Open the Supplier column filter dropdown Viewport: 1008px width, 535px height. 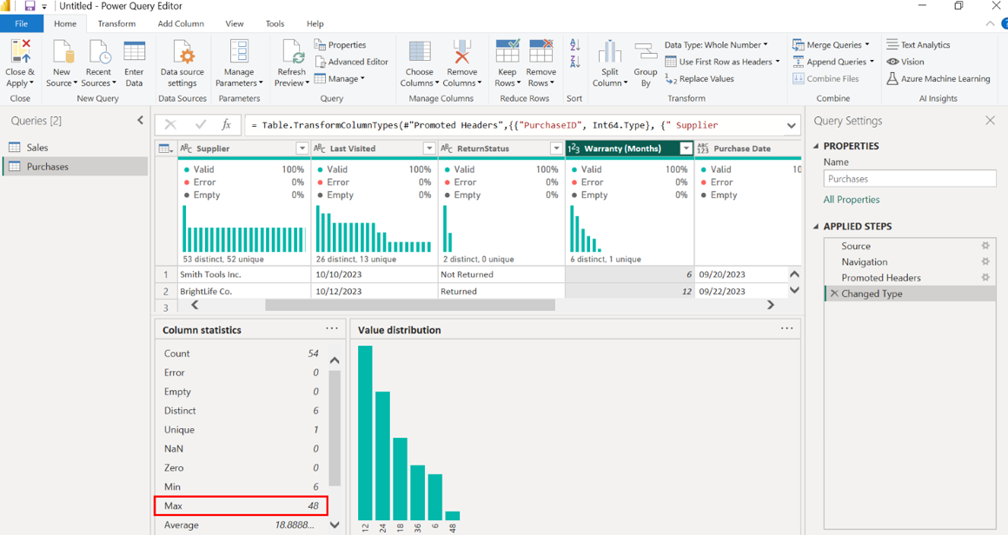302,149
